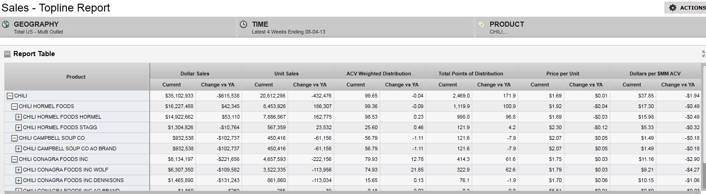The image size is (706, 194).
Task: Click the Dollar Sales column header
Action: 195,74
